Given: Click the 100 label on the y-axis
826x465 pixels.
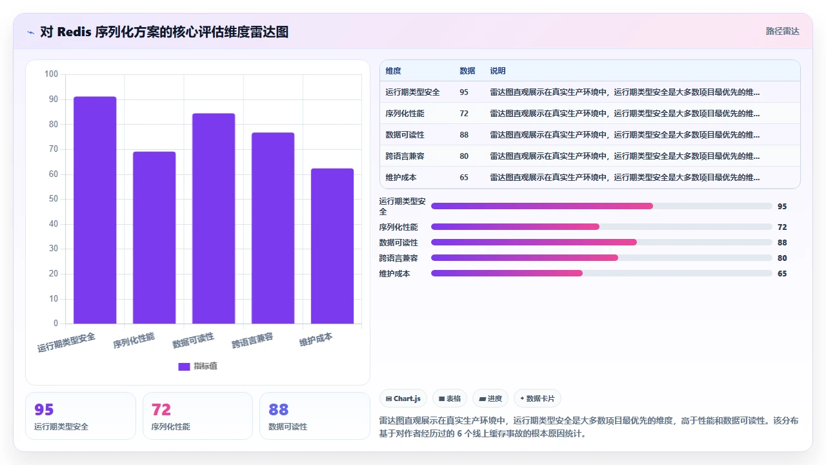Looking at the screenshot, I should [51, 74].
